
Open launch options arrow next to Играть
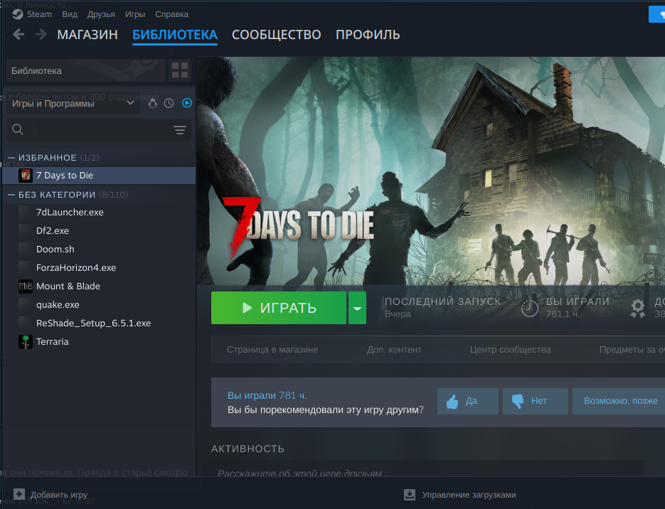(x=357, y=308)
